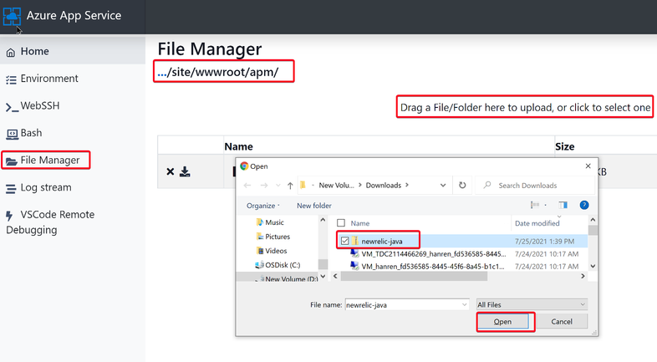Open dialog help icon
The width and height of the screenshot is (657, 362).
[x=584, y=205]
